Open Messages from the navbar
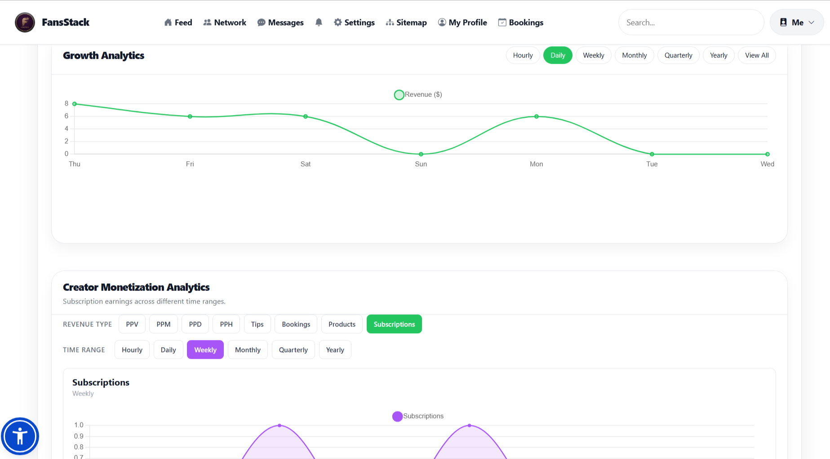The height and width of the screenshot is (459, 830). click(x=280, y=22)
